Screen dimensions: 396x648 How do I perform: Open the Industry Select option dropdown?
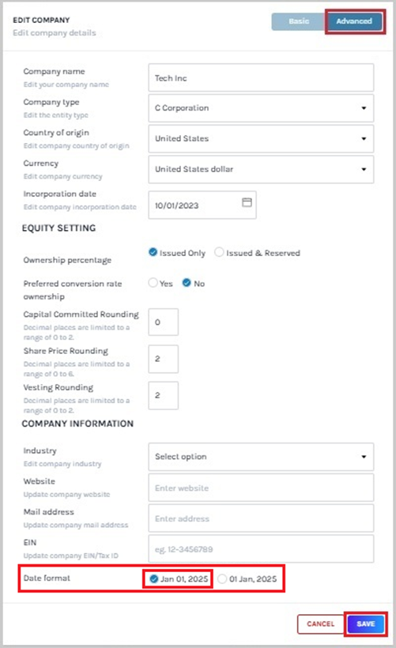pos(261,457)
